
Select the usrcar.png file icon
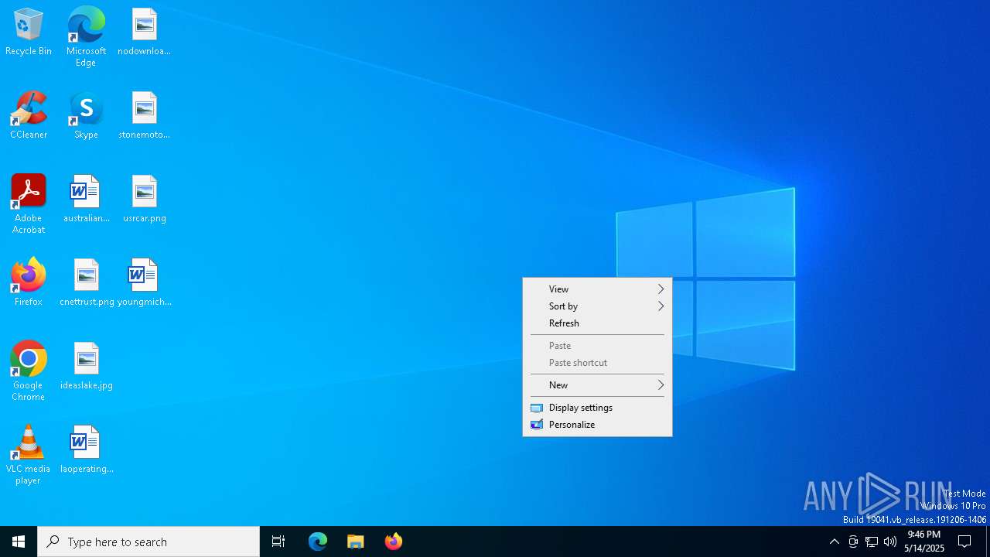[x=144, y=200]
